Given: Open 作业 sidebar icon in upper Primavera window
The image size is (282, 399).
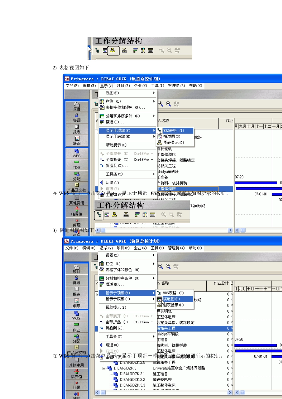Looking at the screenshot, I should [77, 165].
